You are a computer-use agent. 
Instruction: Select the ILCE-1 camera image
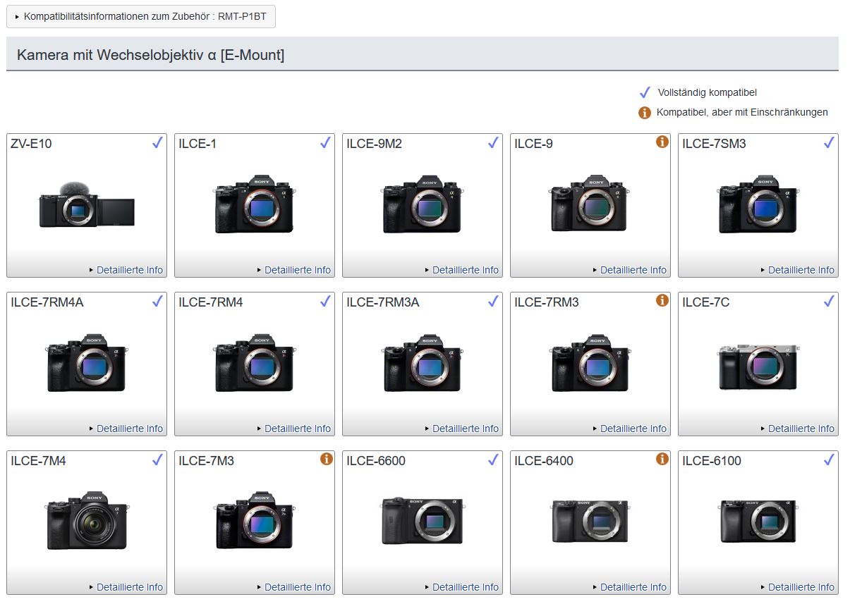pos(255,204)
